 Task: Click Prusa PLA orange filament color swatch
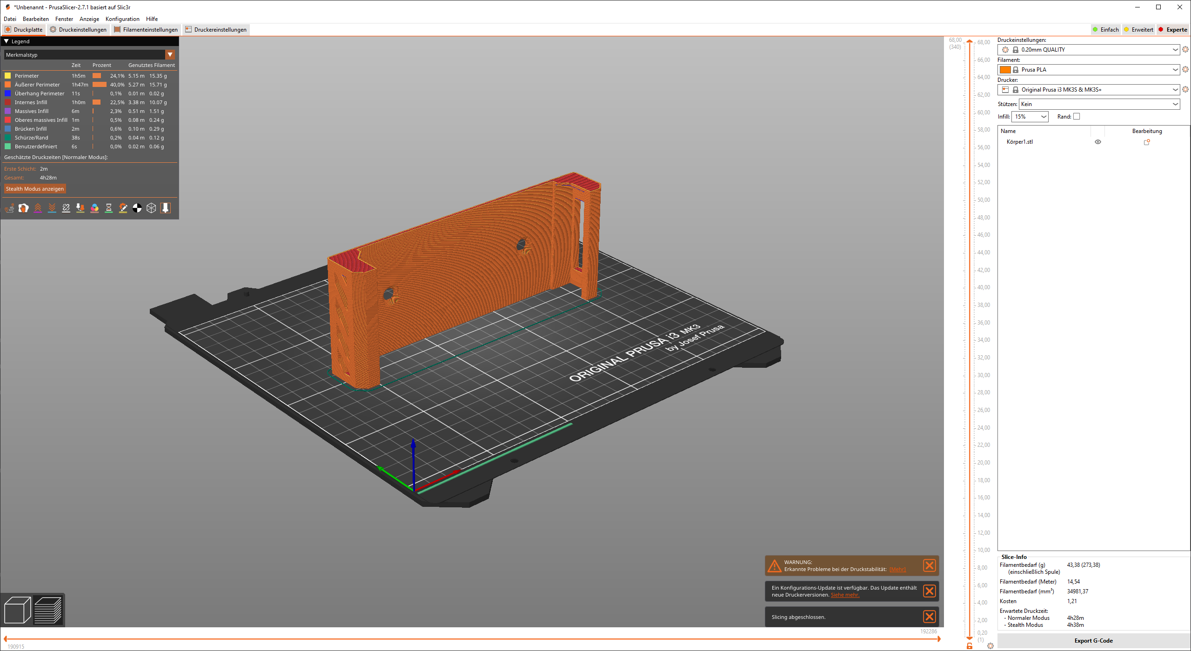(1005, 70)
